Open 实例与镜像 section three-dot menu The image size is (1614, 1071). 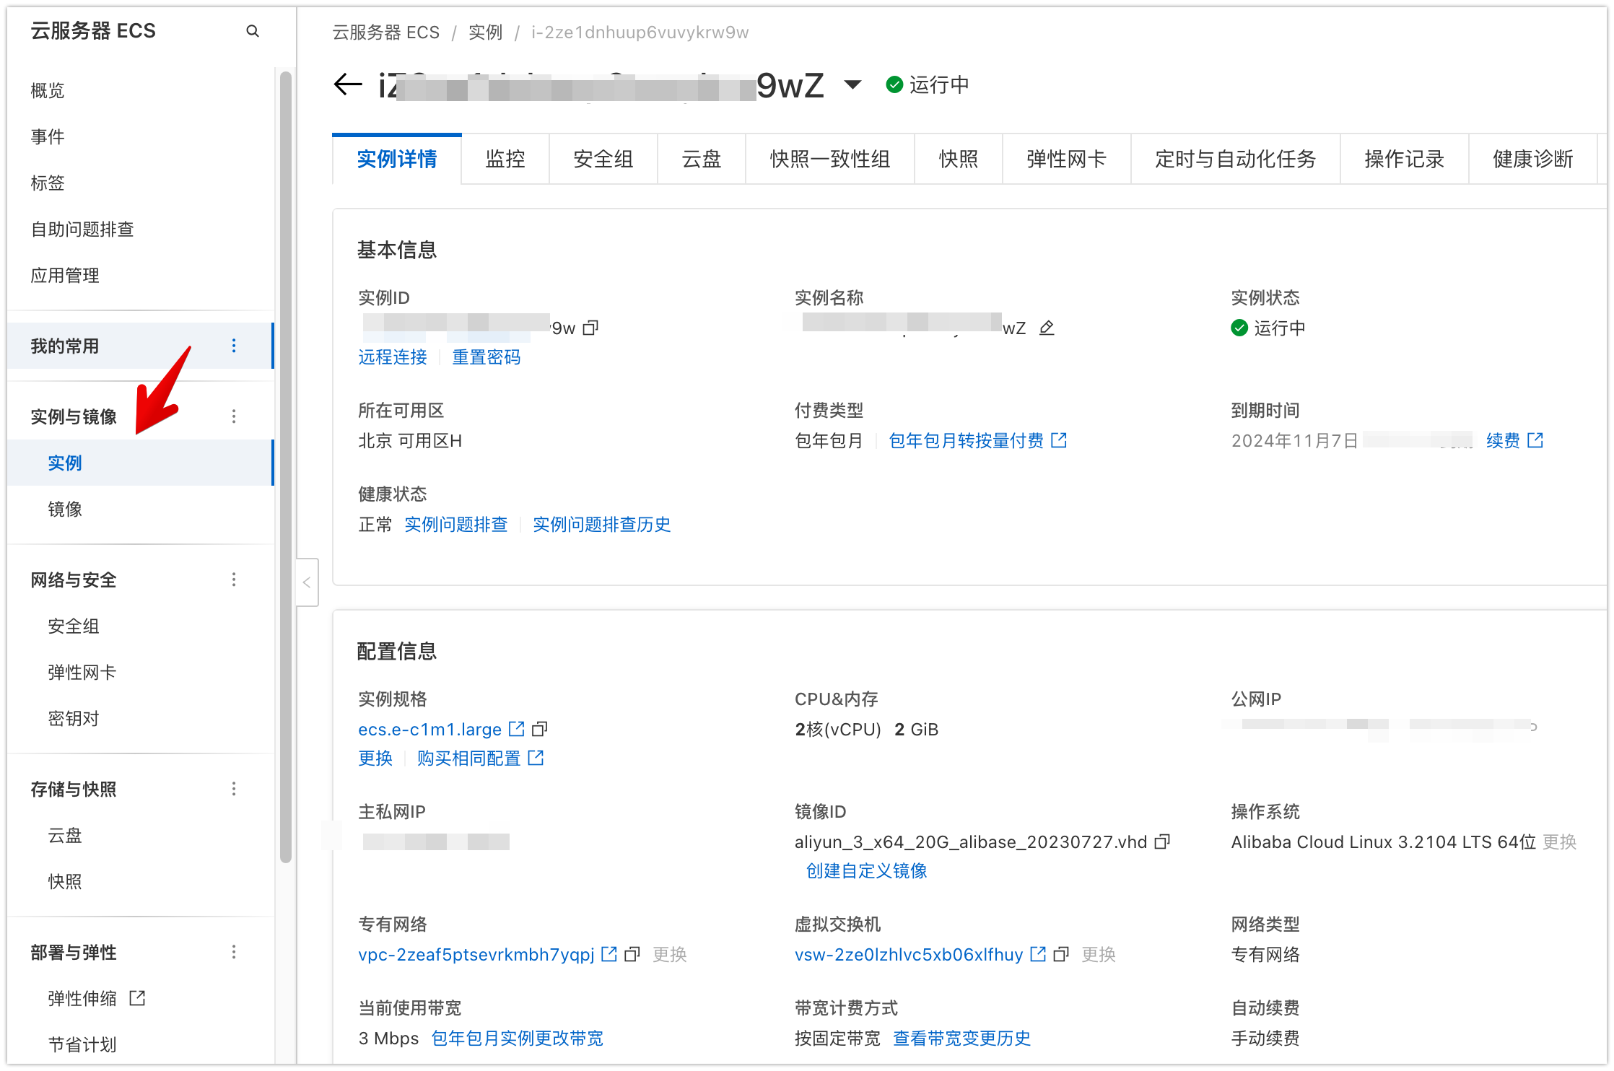(234, 416)
